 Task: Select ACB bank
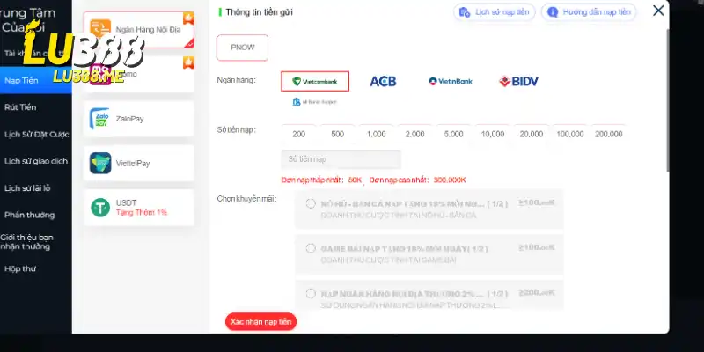[x=383, y=81]
